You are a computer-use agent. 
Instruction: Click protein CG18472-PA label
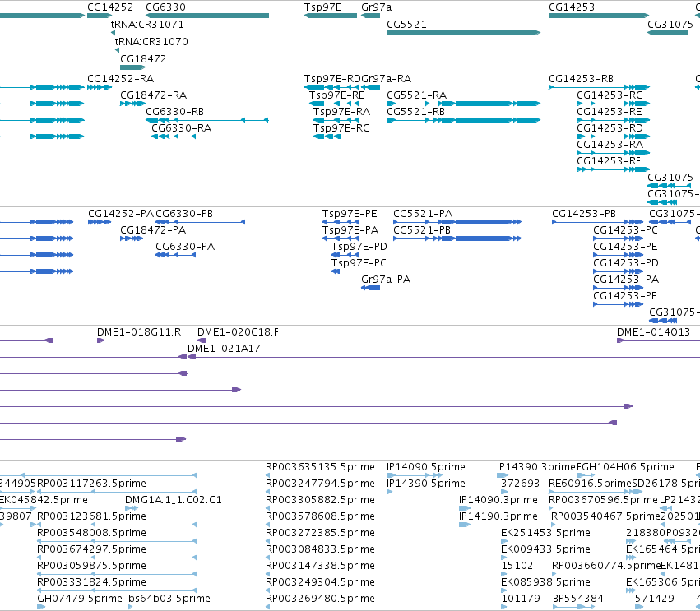tap(153, 230)
